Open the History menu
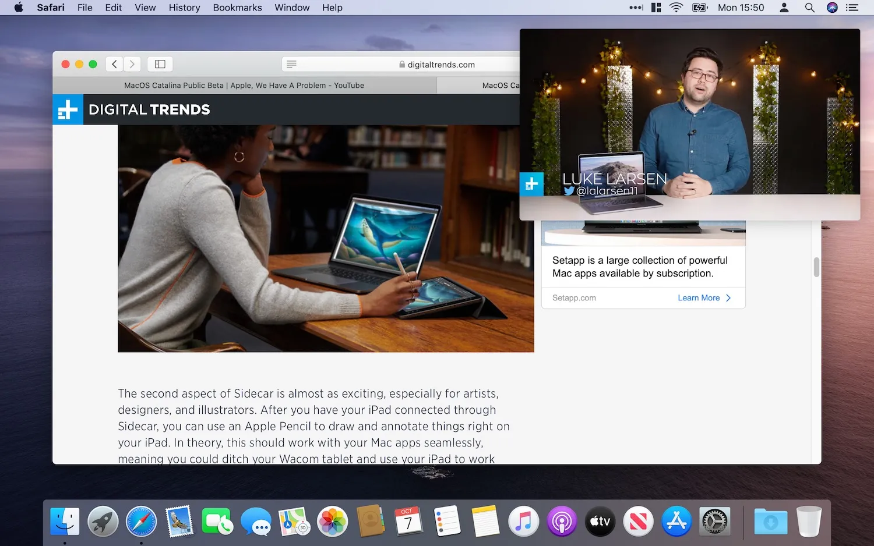Image resolution: width=874 pixels, height=546 pixels. [x=184, y=8]
